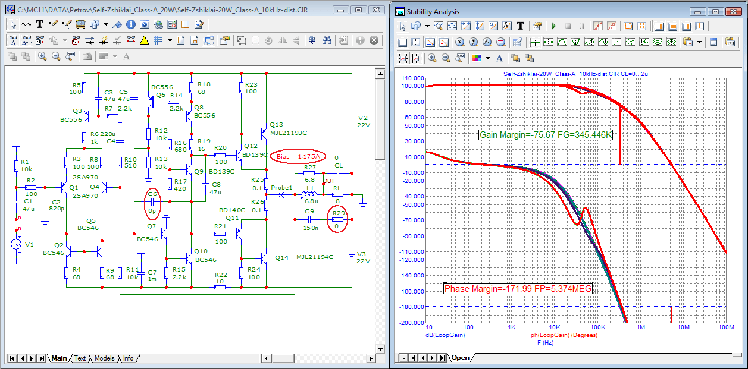
Task: Switch to the Info tab
Action: click(128, 358)
